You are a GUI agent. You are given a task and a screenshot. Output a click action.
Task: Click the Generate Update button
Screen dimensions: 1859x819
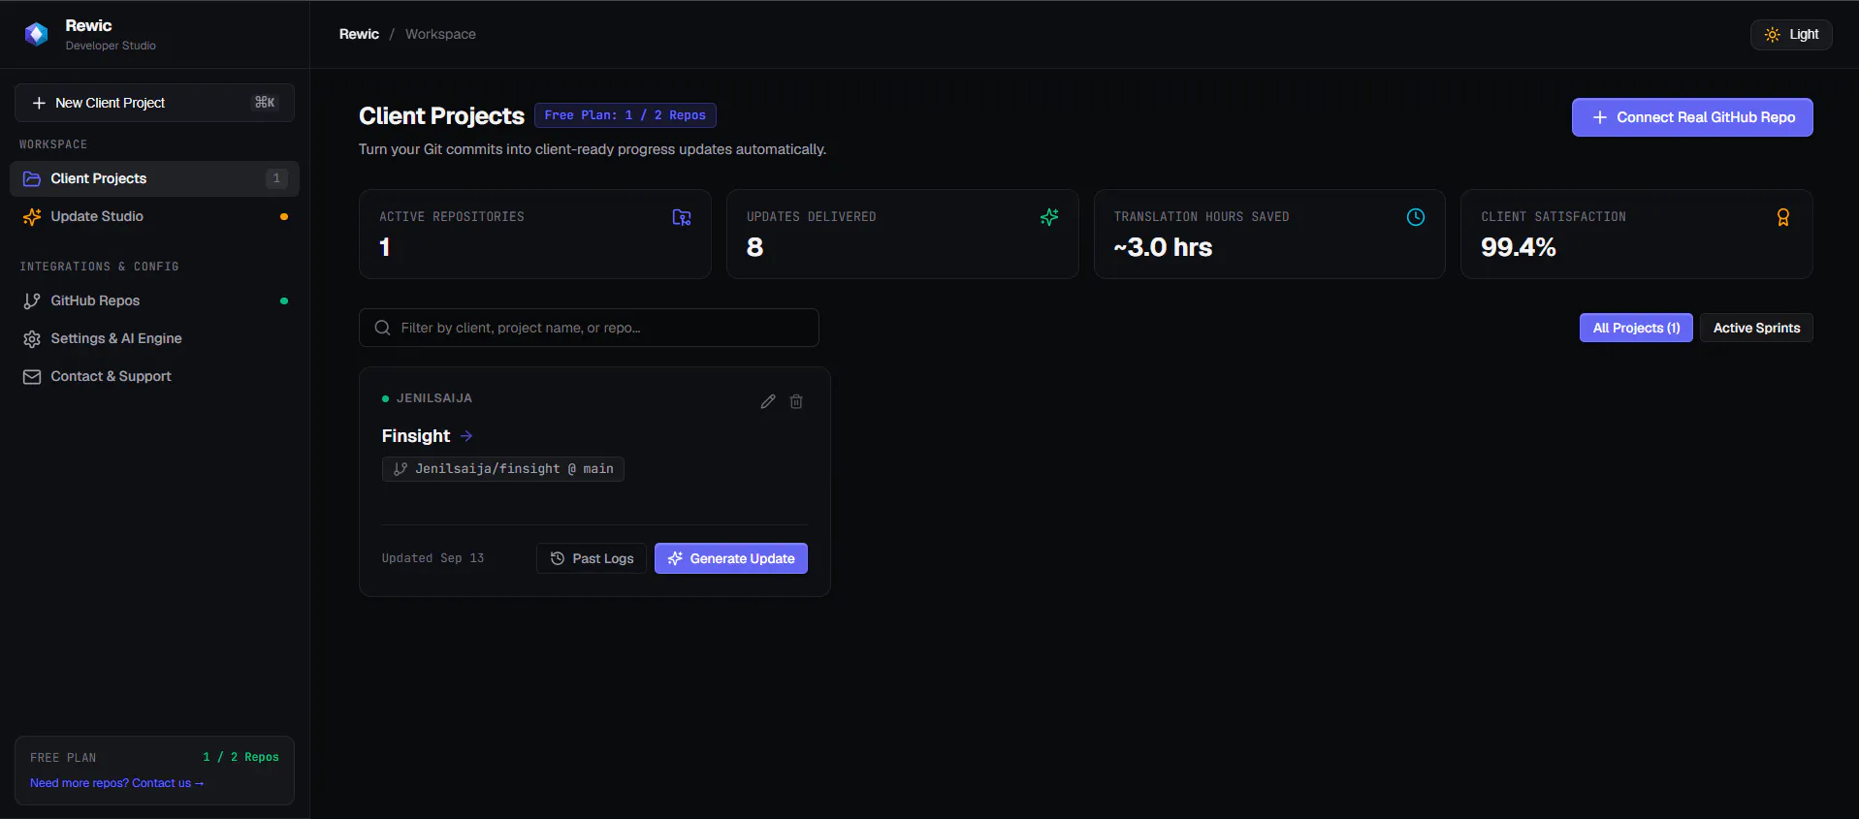[x=731, y=558]
